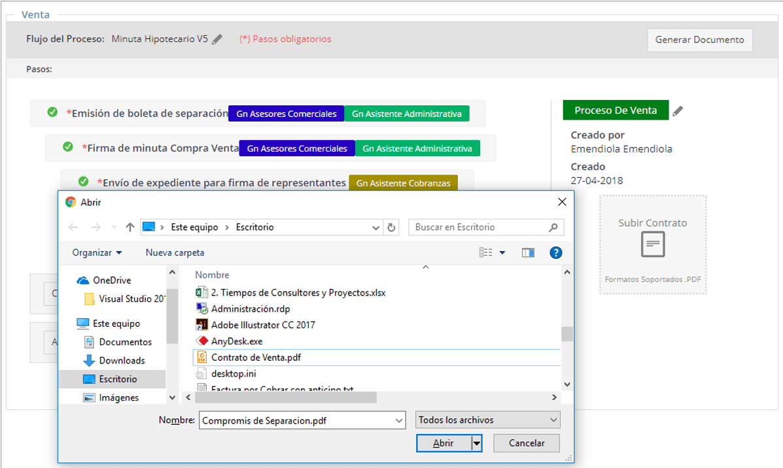Click Cancelar in the file dialog
The width and height of the screenshot is (783, 468).
[527, 443]
